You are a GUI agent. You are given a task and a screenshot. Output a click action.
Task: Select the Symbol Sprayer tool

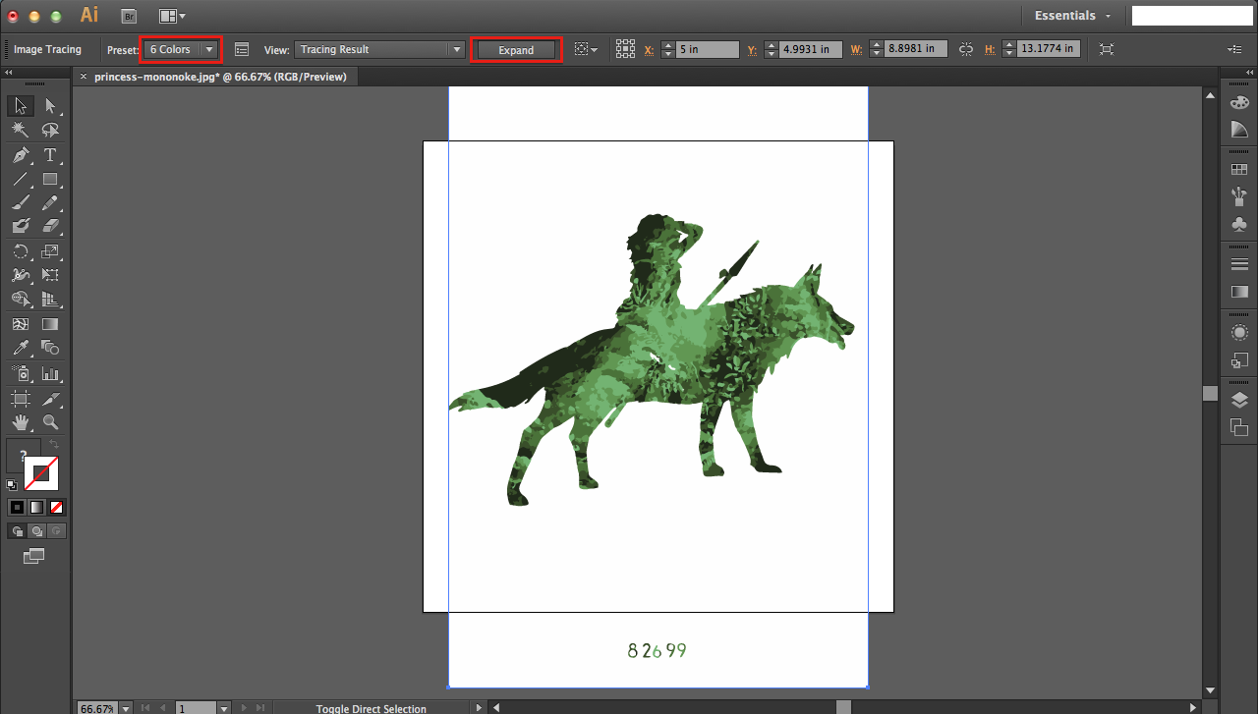(21, 373)
